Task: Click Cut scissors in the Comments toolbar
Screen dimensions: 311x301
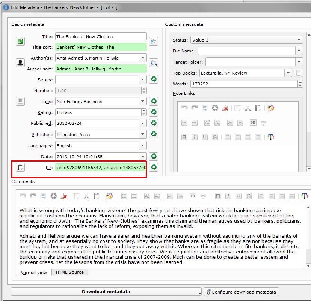Action: pos(86,196)
